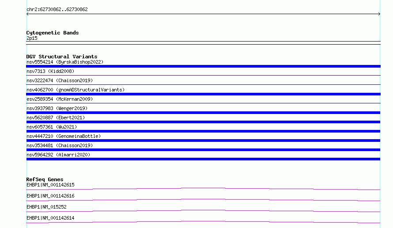Open transcript EHBP1|NM_015252 label
The width and height of the screenshot is (393, 228).
(46, 207)
